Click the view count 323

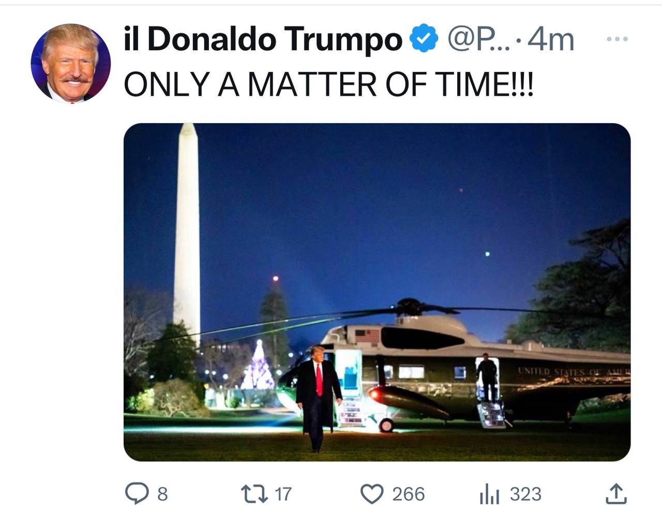[525, 494]
